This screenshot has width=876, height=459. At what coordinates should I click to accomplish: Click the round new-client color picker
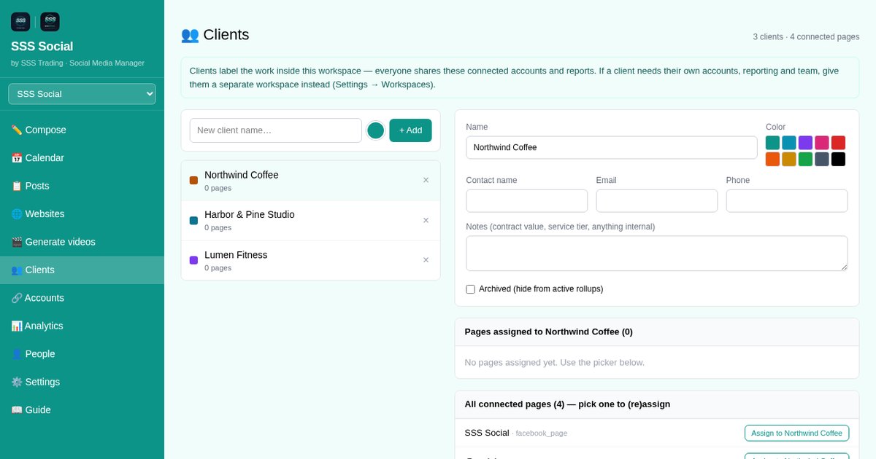376,130
